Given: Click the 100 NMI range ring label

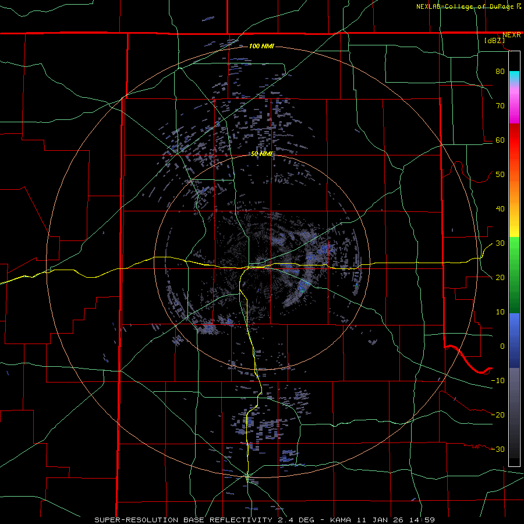Looking at the screenshot, I should tap(261, 46).
